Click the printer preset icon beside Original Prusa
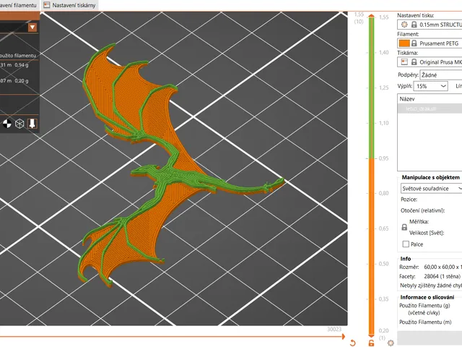Viewport: 462px width, 347px height. coord(404,62)
